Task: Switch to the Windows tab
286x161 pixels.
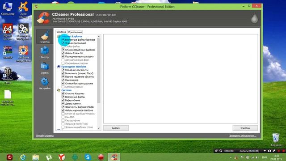Action: click(x=61, y=32)
